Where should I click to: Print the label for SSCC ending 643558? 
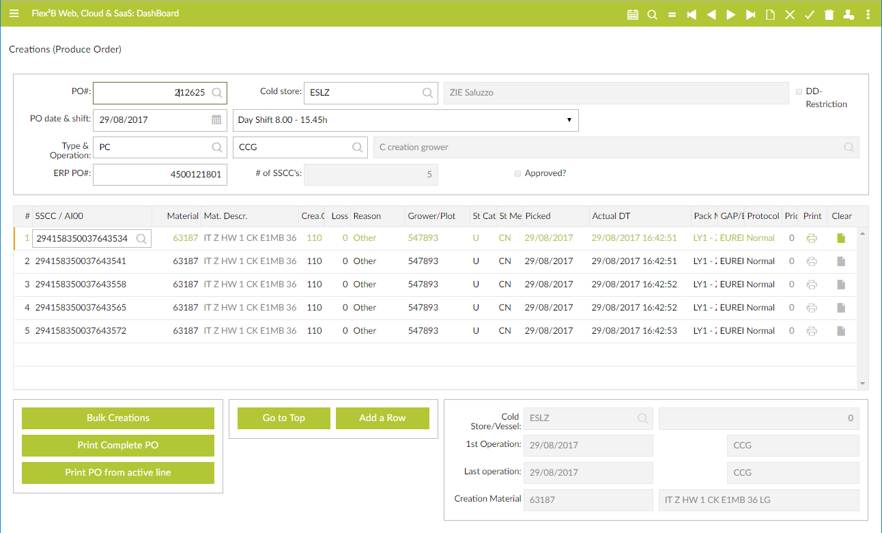click(812, 285)
